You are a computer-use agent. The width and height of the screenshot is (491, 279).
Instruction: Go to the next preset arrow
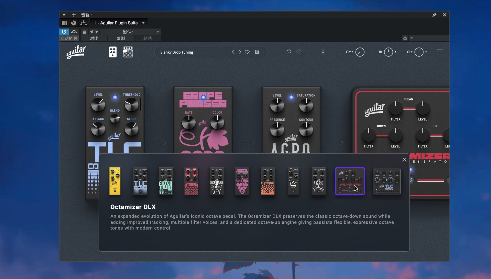coord(240,52)
